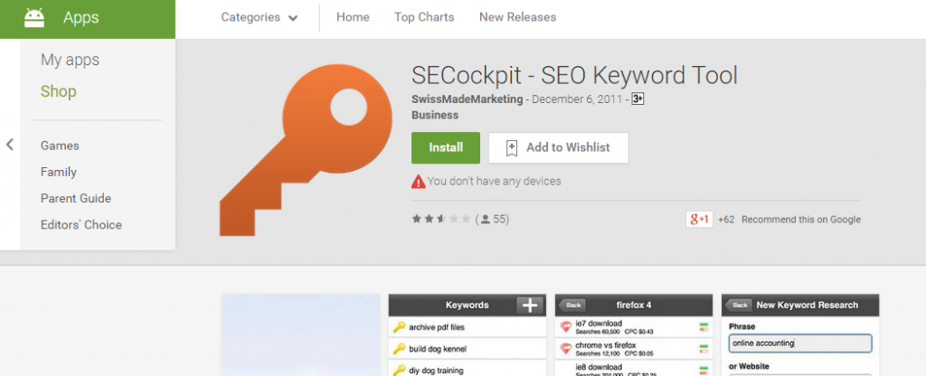This screenshot has height=376, width=926.
Task: Open Parent Guide link
Action: pos(76,198)
